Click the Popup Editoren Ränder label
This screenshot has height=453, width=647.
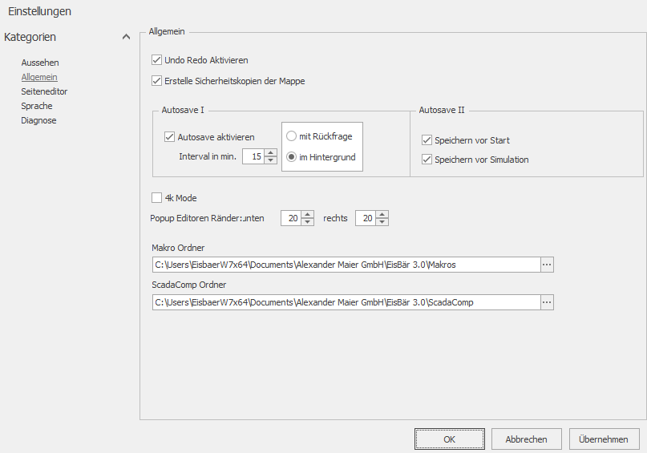[196, 218]
